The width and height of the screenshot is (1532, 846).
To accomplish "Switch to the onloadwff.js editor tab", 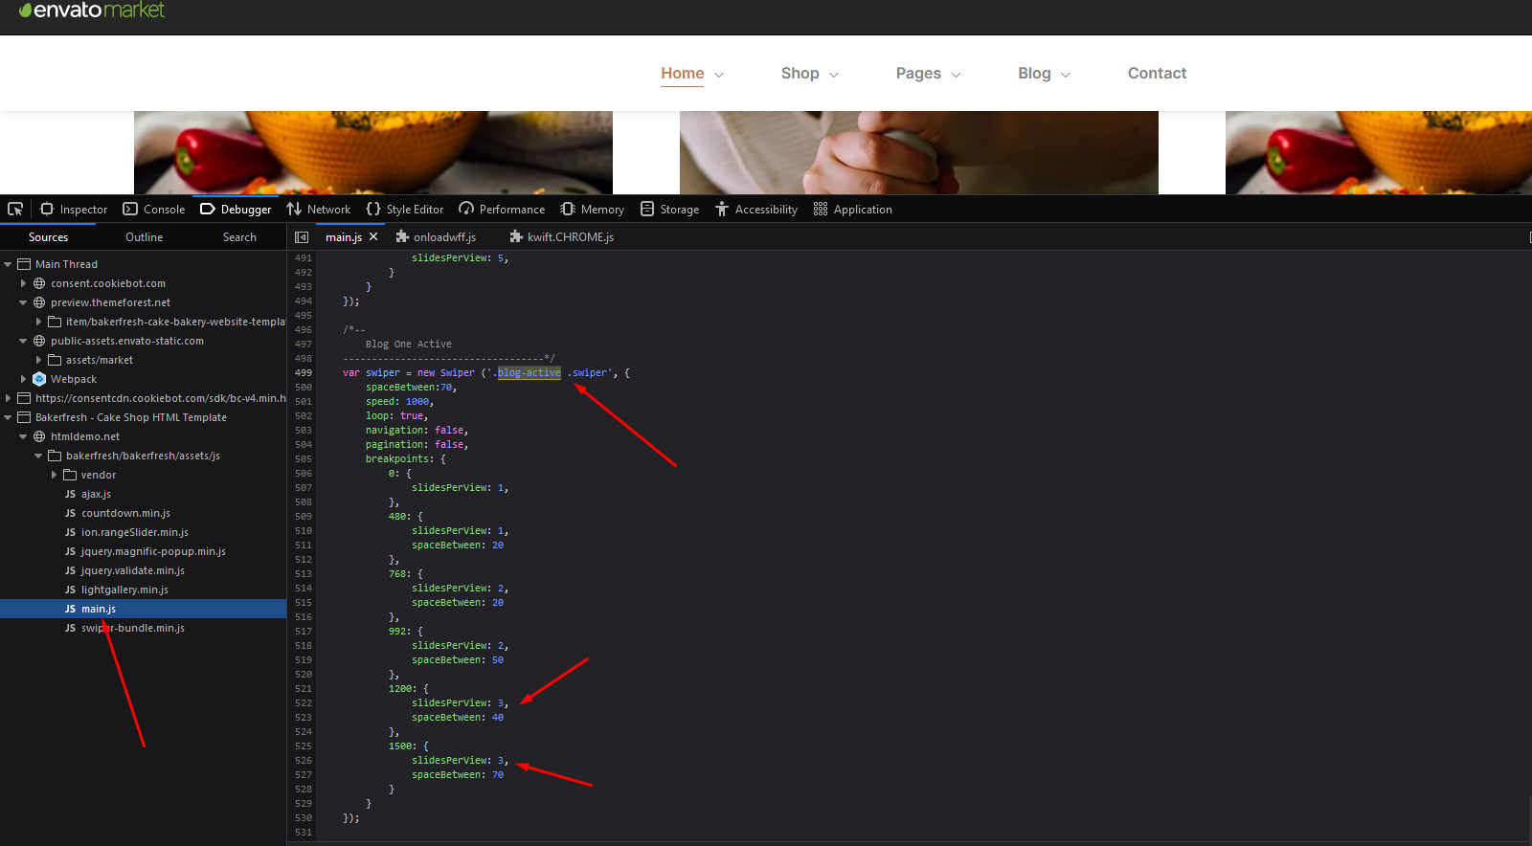I will 436,237.
